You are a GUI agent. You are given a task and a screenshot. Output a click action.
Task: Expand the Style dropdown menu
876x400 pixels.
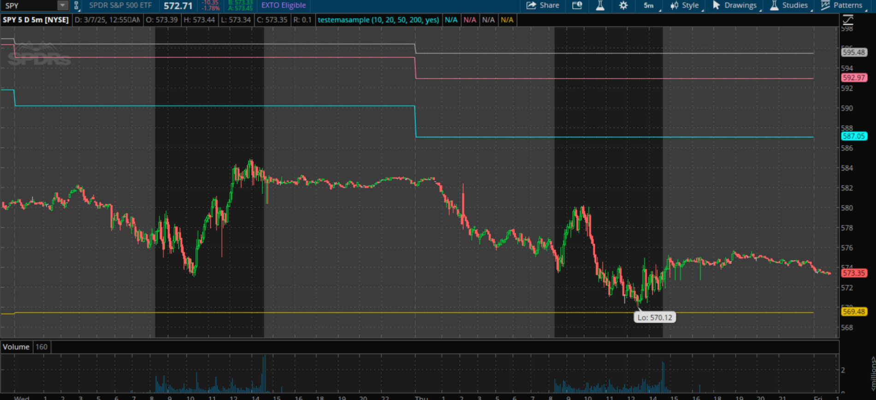[685, 6]
